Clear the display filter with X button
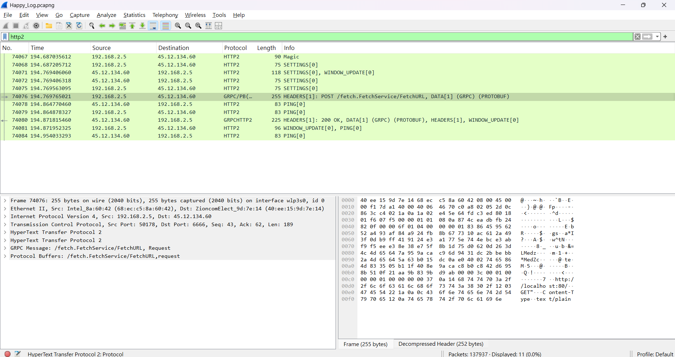The height and width of the screenshot is (357, 675). click(637, 37)
